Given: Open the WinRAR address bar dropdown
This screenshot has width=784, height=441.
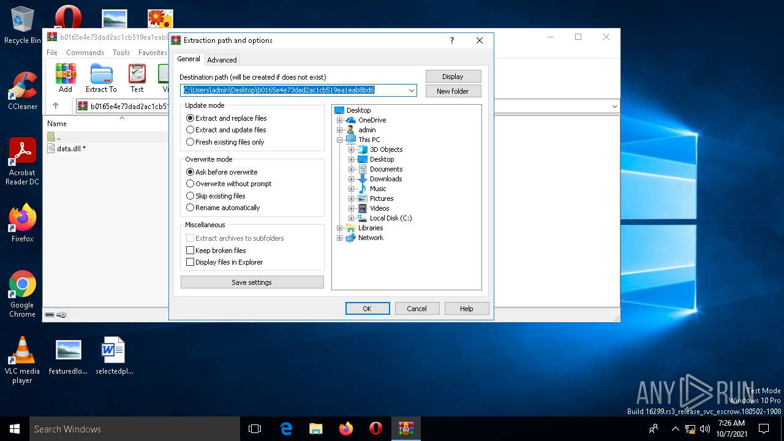Looking at the screenshot, I should tap(614, 106).
